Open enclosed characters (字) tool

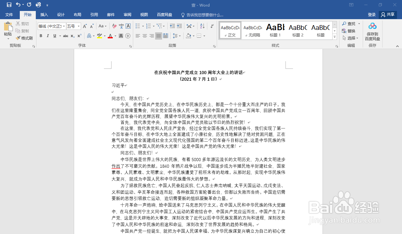(128, 36)
